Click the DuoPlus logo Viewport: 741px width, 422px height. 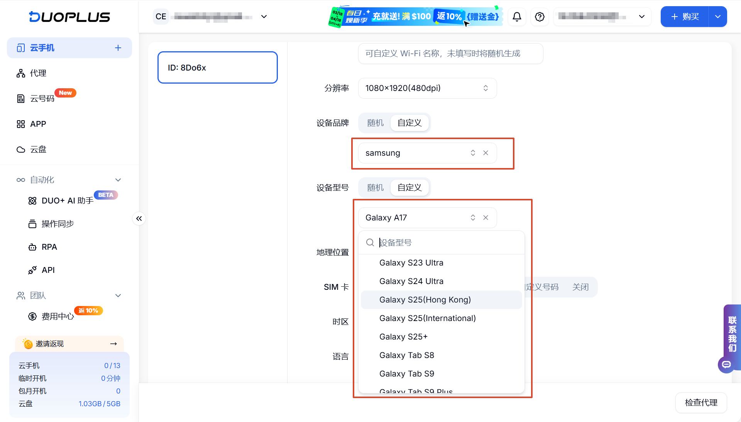point(69,17)
